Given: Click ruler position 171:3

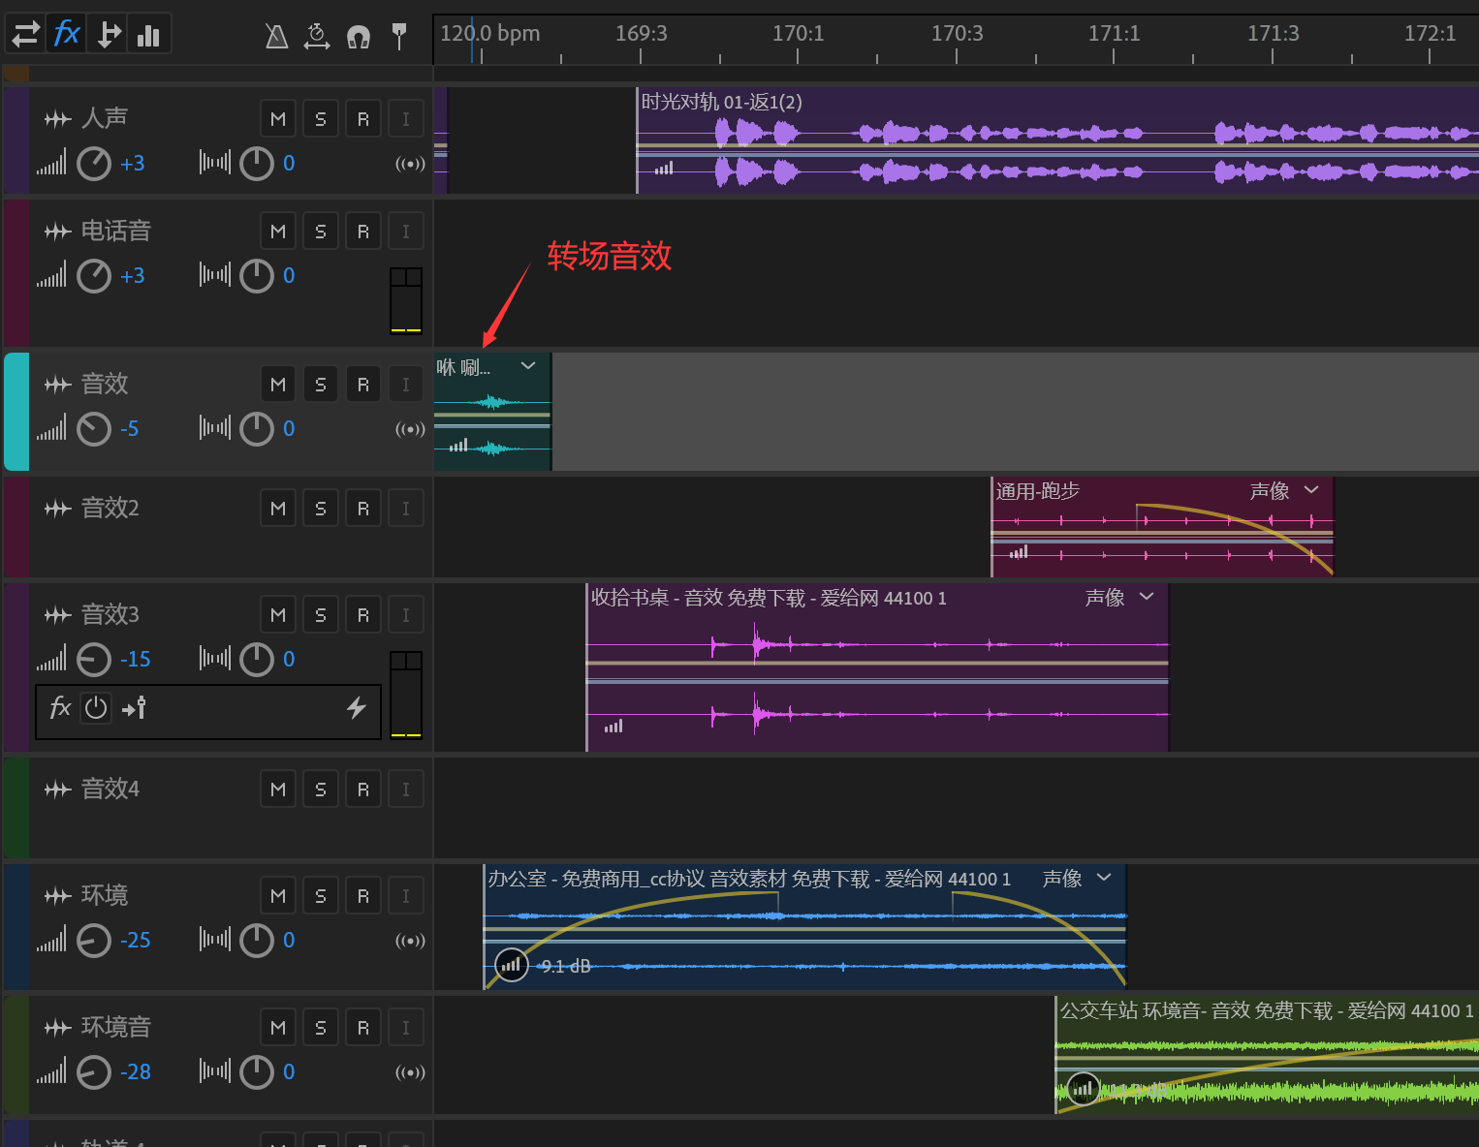Looking at the screenshot, I should [1273, 34].
